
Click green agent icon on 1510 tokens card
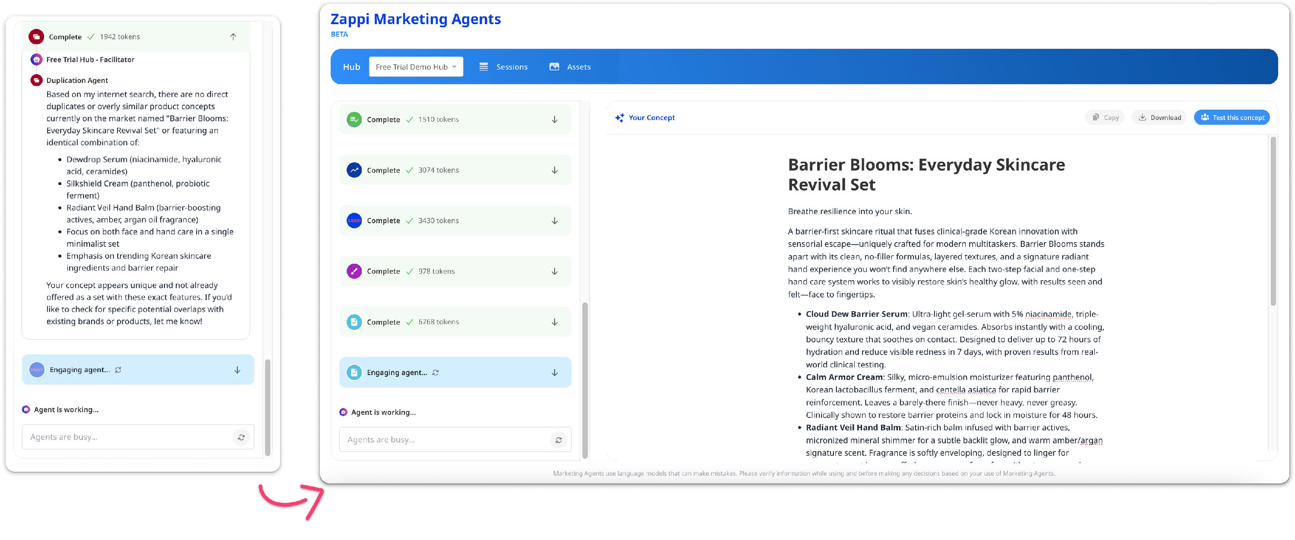354,119
